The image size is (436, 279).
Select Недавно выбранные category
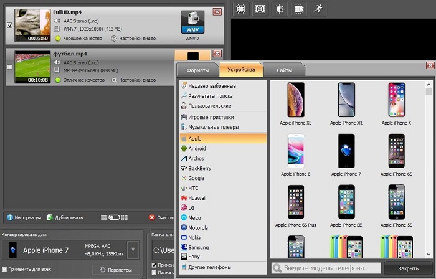point(223,86)
